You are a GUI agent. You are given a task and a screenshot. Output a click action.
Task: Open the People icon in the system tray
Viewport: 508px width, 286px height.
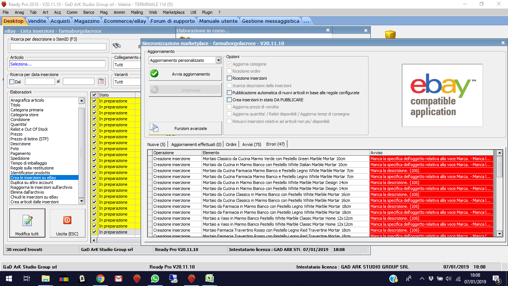(409, 279)
